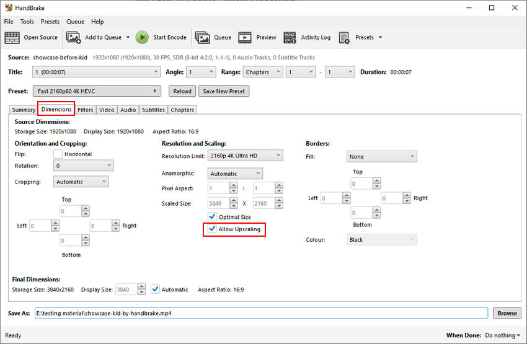Click the Add to Queue picture icon
527x344 pixels.
pyautogui.click(x=73, y=37)
